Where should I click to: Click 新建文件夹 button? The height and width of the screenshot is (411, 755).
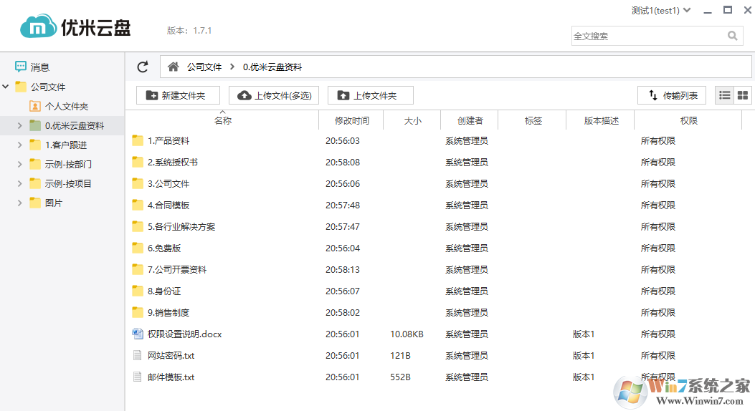point(178,95)
